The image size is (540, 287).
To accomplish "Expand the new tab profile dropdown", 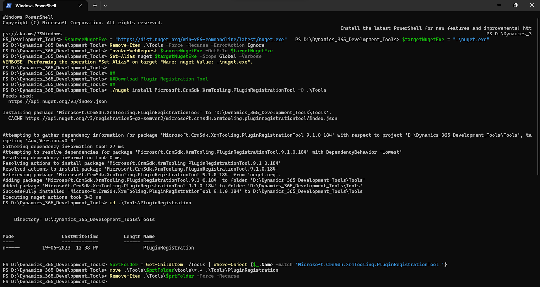I will [105, 6].
